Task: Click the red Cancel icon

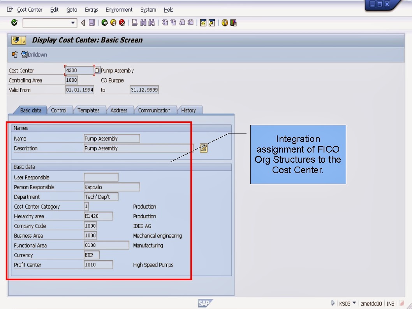Action: 122,23
